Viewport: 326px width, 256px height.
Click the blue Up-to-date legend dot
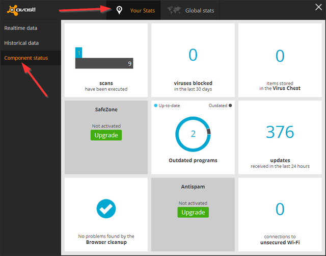[x=155, y=106]
